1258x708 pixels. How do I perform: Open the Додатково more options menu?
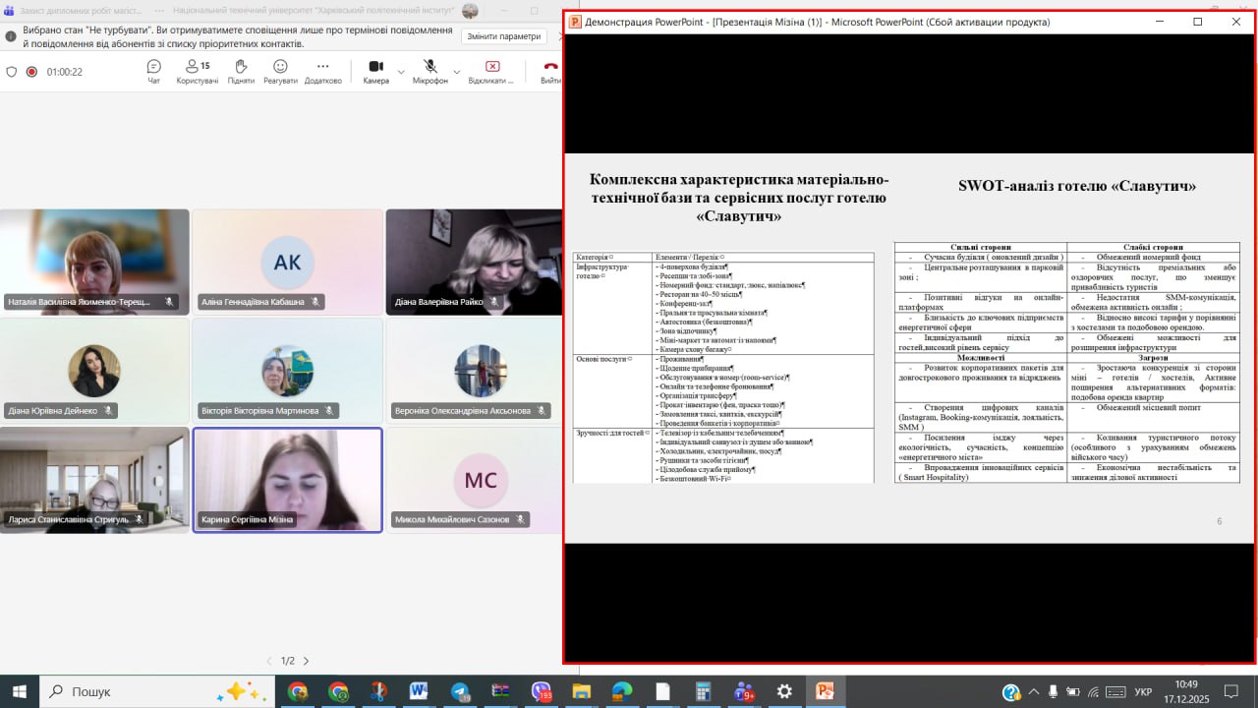322,72
